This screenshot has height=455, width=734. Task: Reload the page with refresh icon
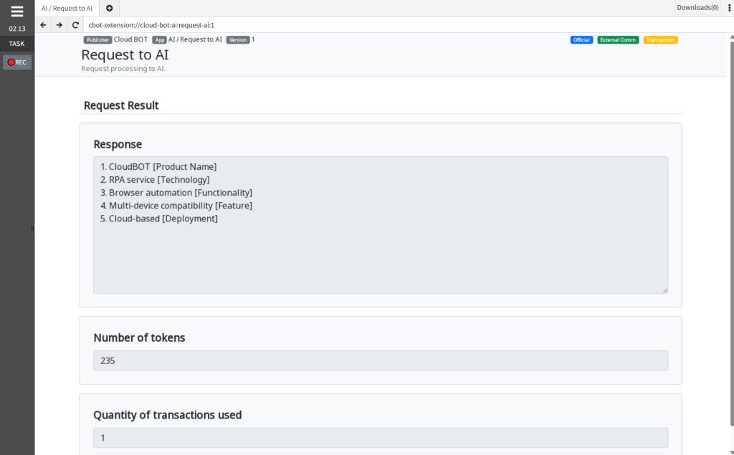[x=75, y=25]
